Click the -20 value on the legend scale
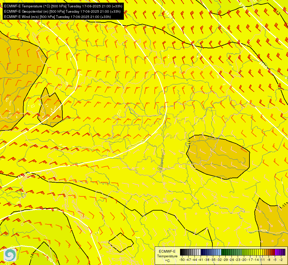The height and width of the screenshot is (265, 288). pos(244,260)
